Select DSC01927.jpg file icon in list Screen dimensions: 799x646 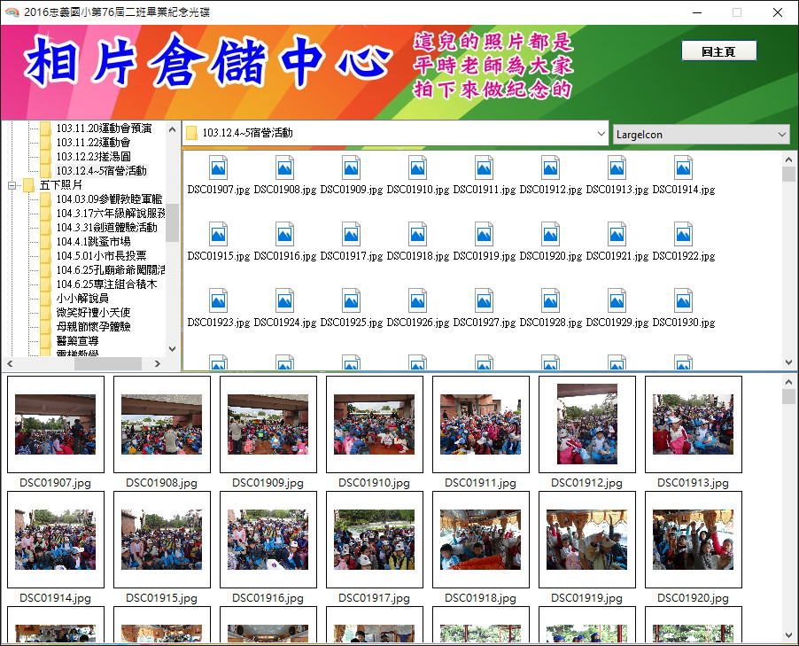(x=484, y=300)
